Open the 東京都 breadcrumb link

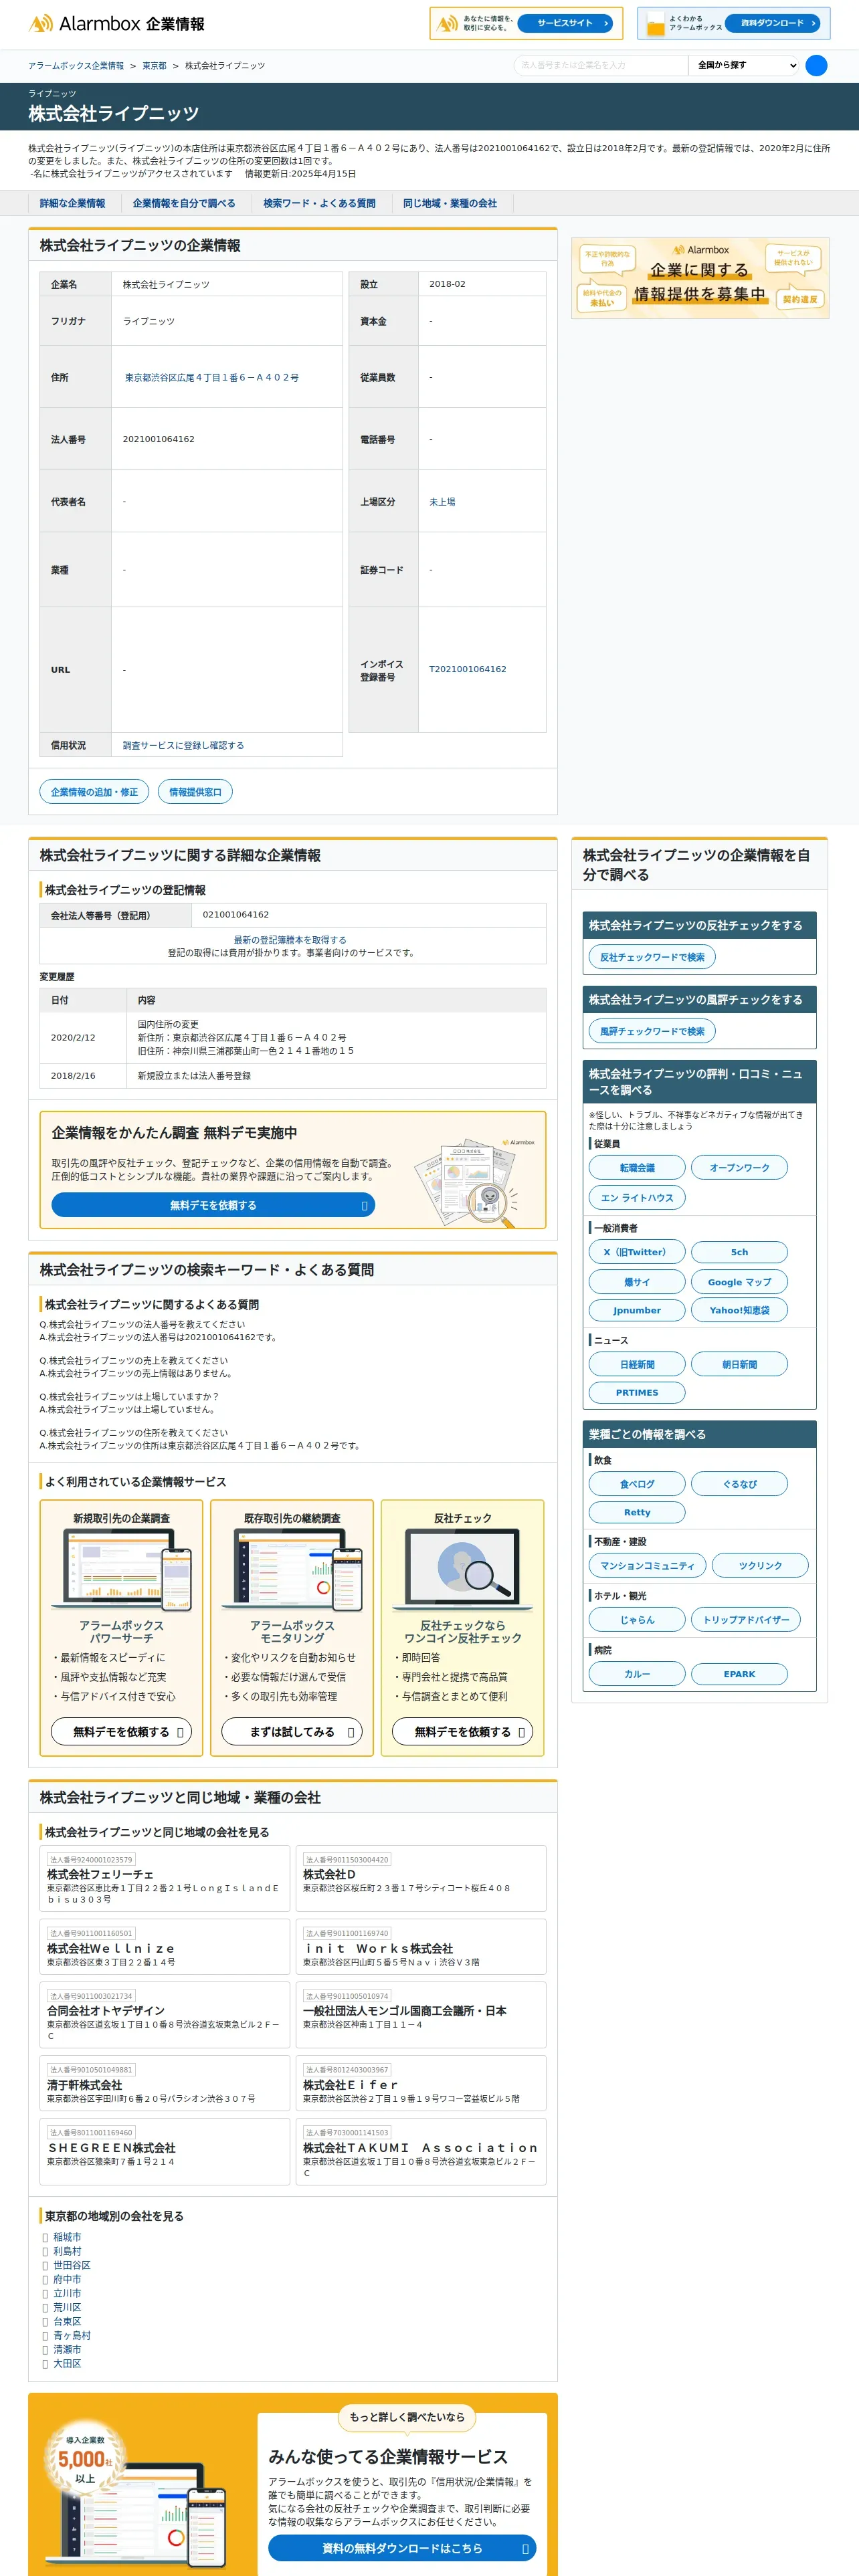coord(154,66)
